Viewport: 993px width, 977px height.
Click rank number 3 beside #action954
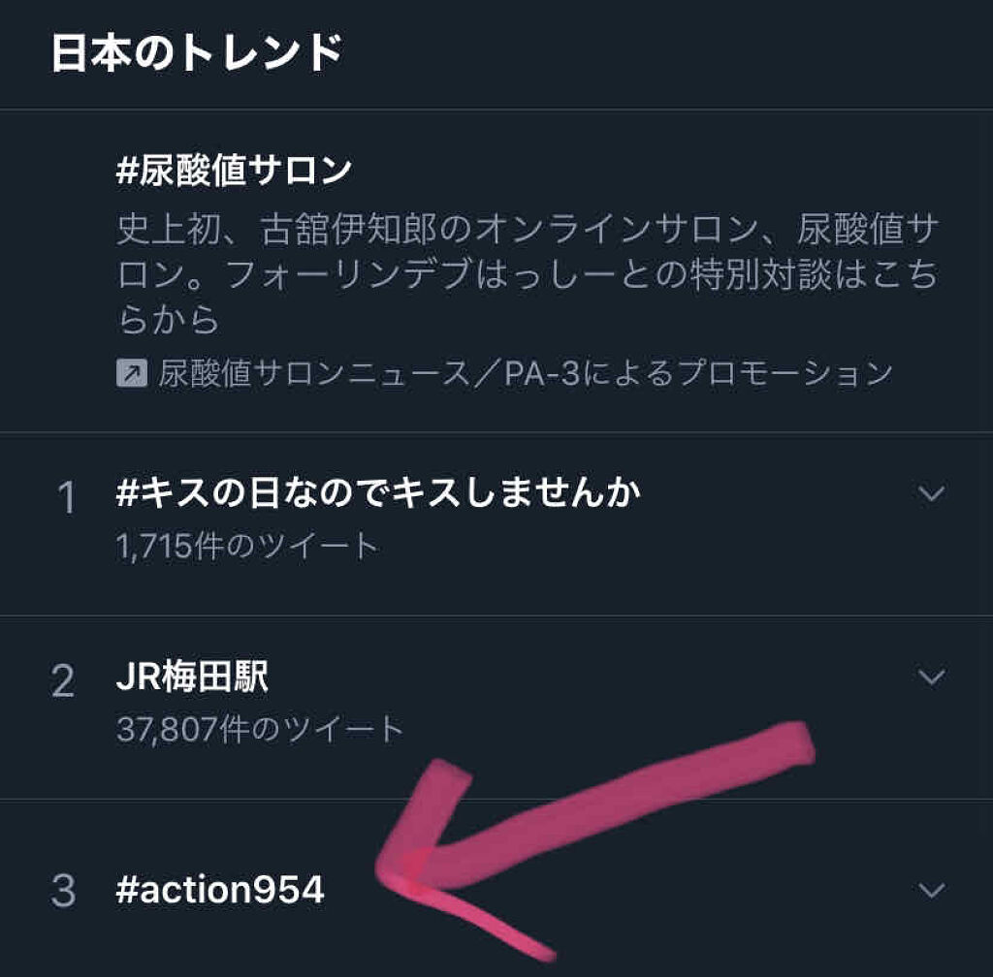[63, 892]
